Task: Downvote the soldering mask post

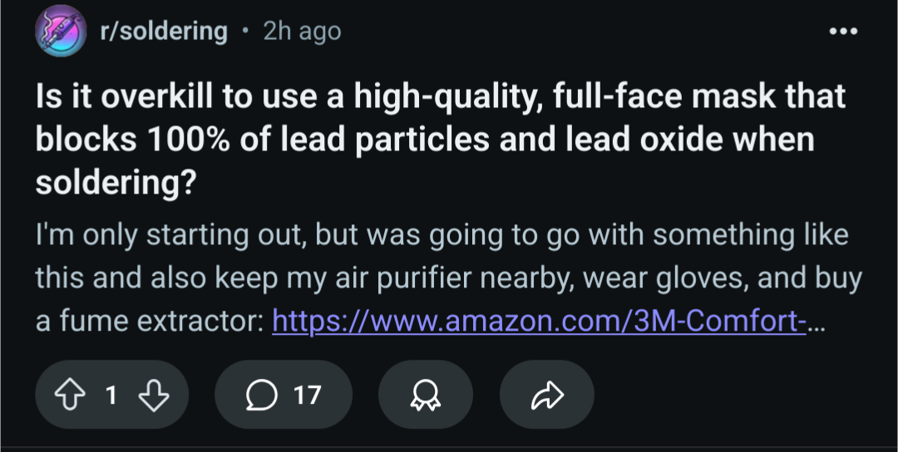Action: coord(154,395)
